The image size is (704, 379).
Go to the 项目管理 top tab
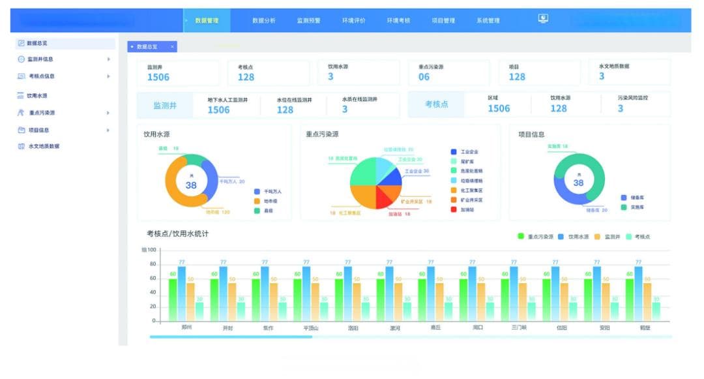(444, 21)
